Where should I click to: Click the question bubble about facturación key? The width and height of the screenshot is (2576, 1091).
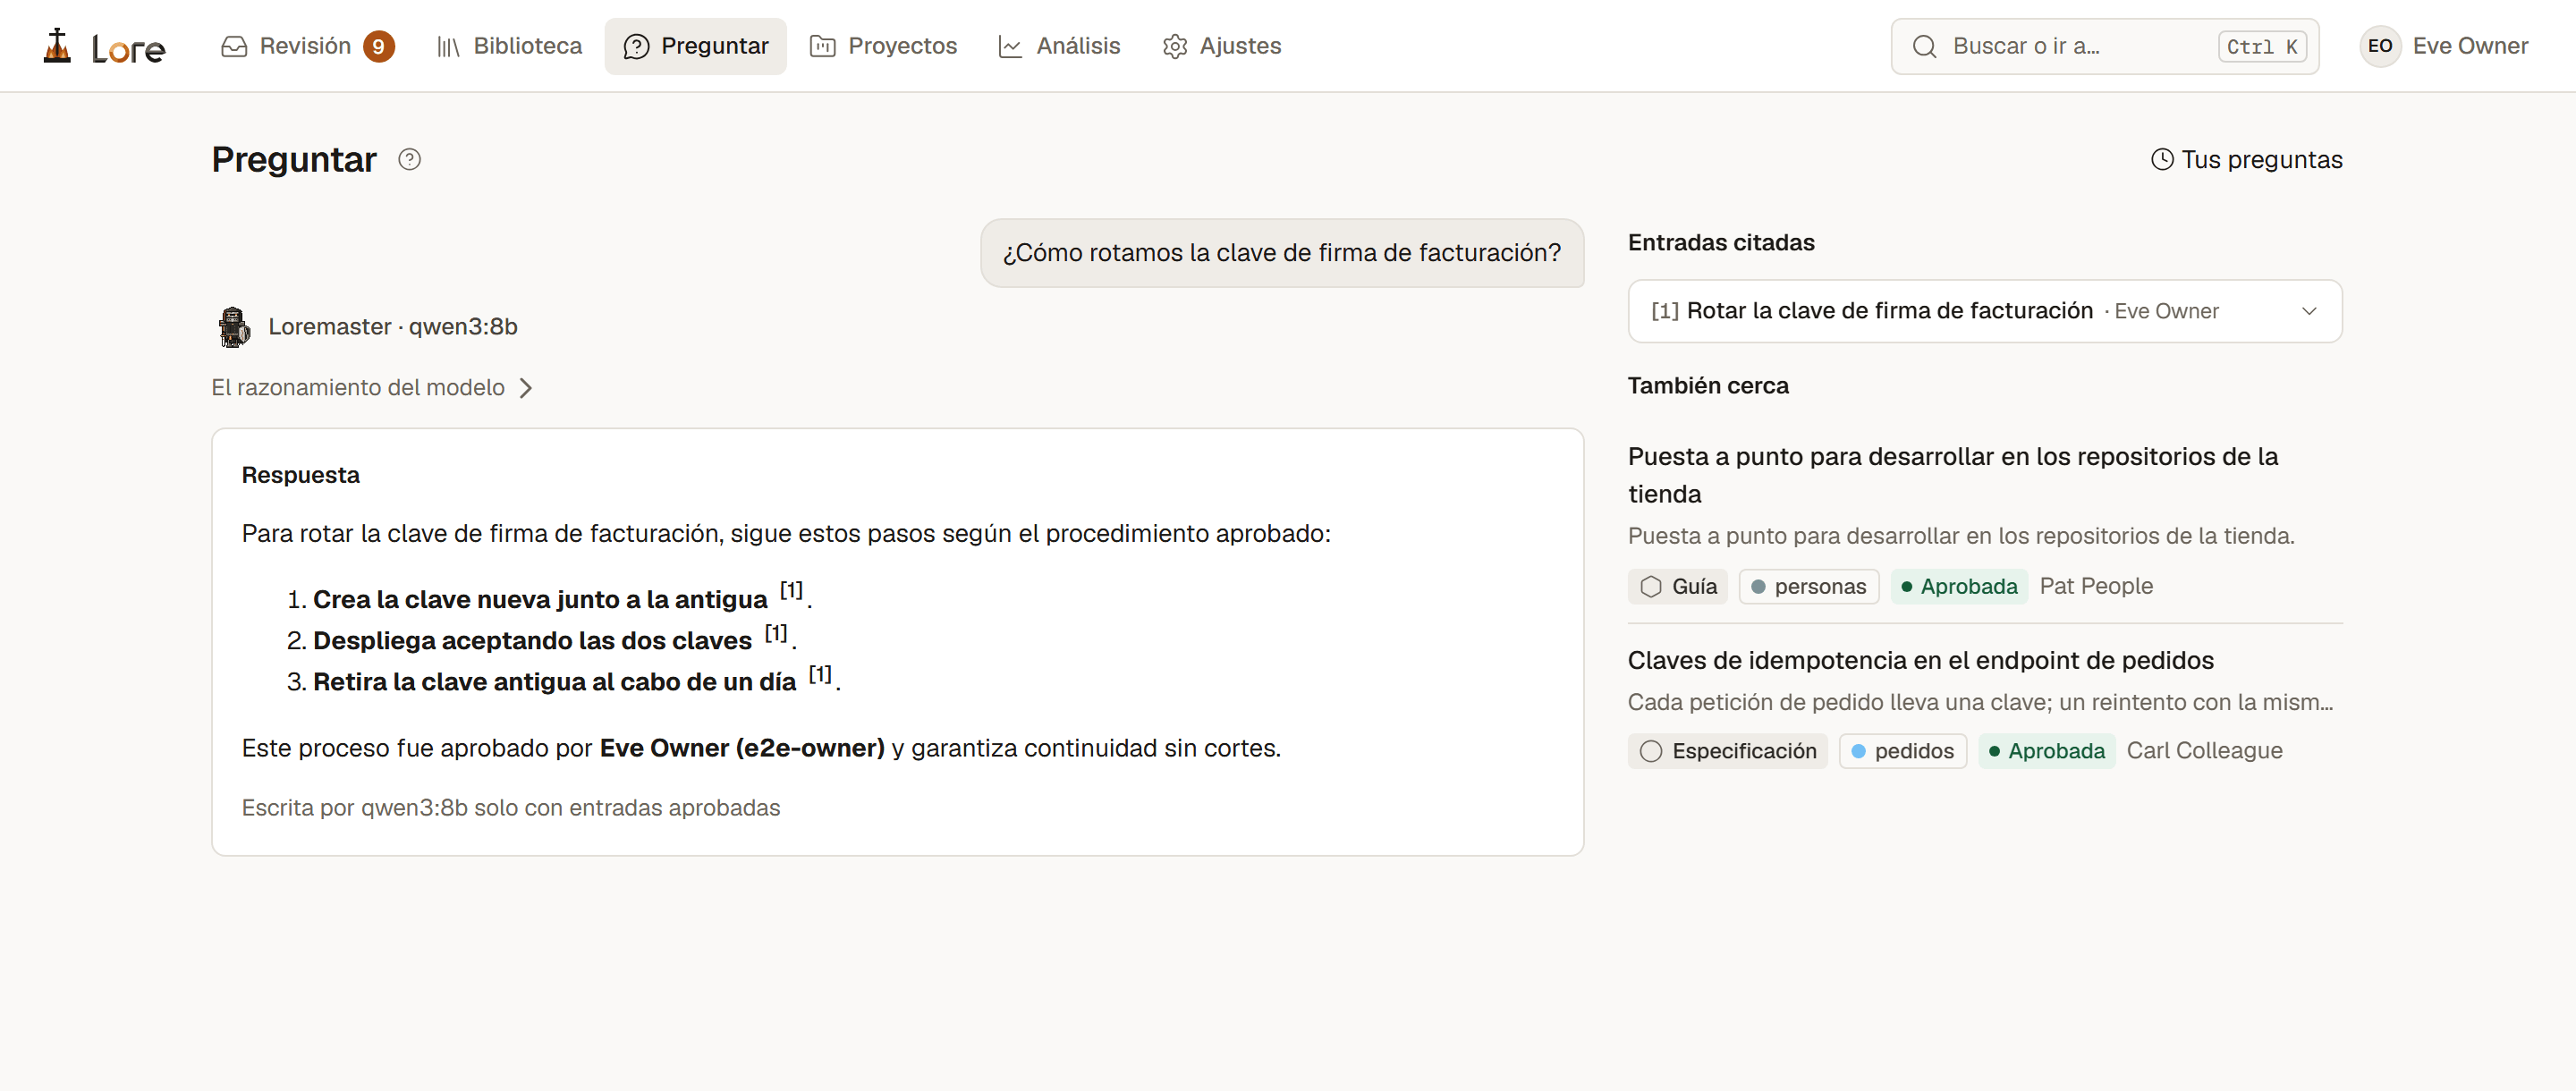pyautogui.click(x=1281, y=253)
